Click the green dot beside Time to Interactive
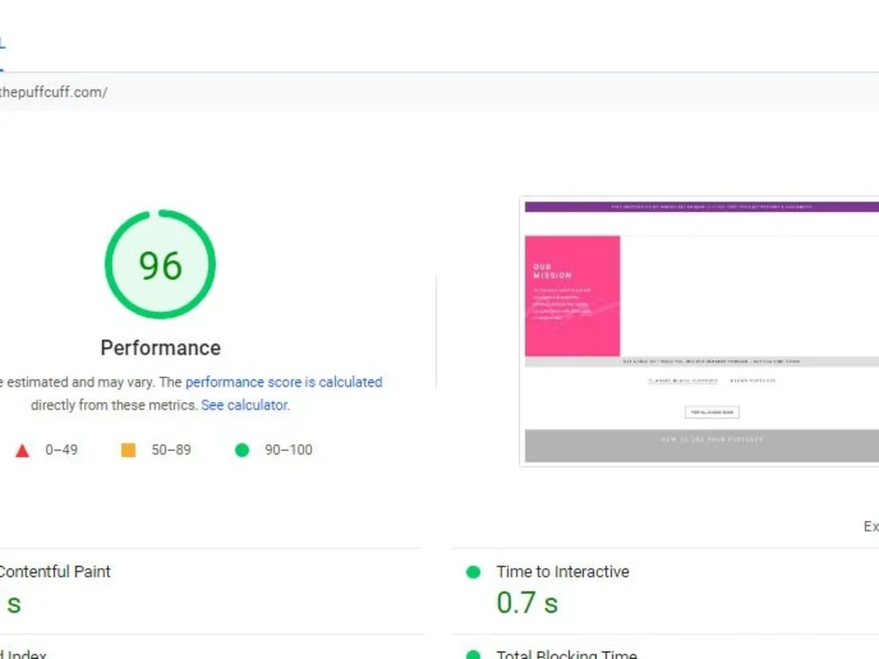Image resolution: width=879 pixels, height=659 pixels. pos(473,572)
